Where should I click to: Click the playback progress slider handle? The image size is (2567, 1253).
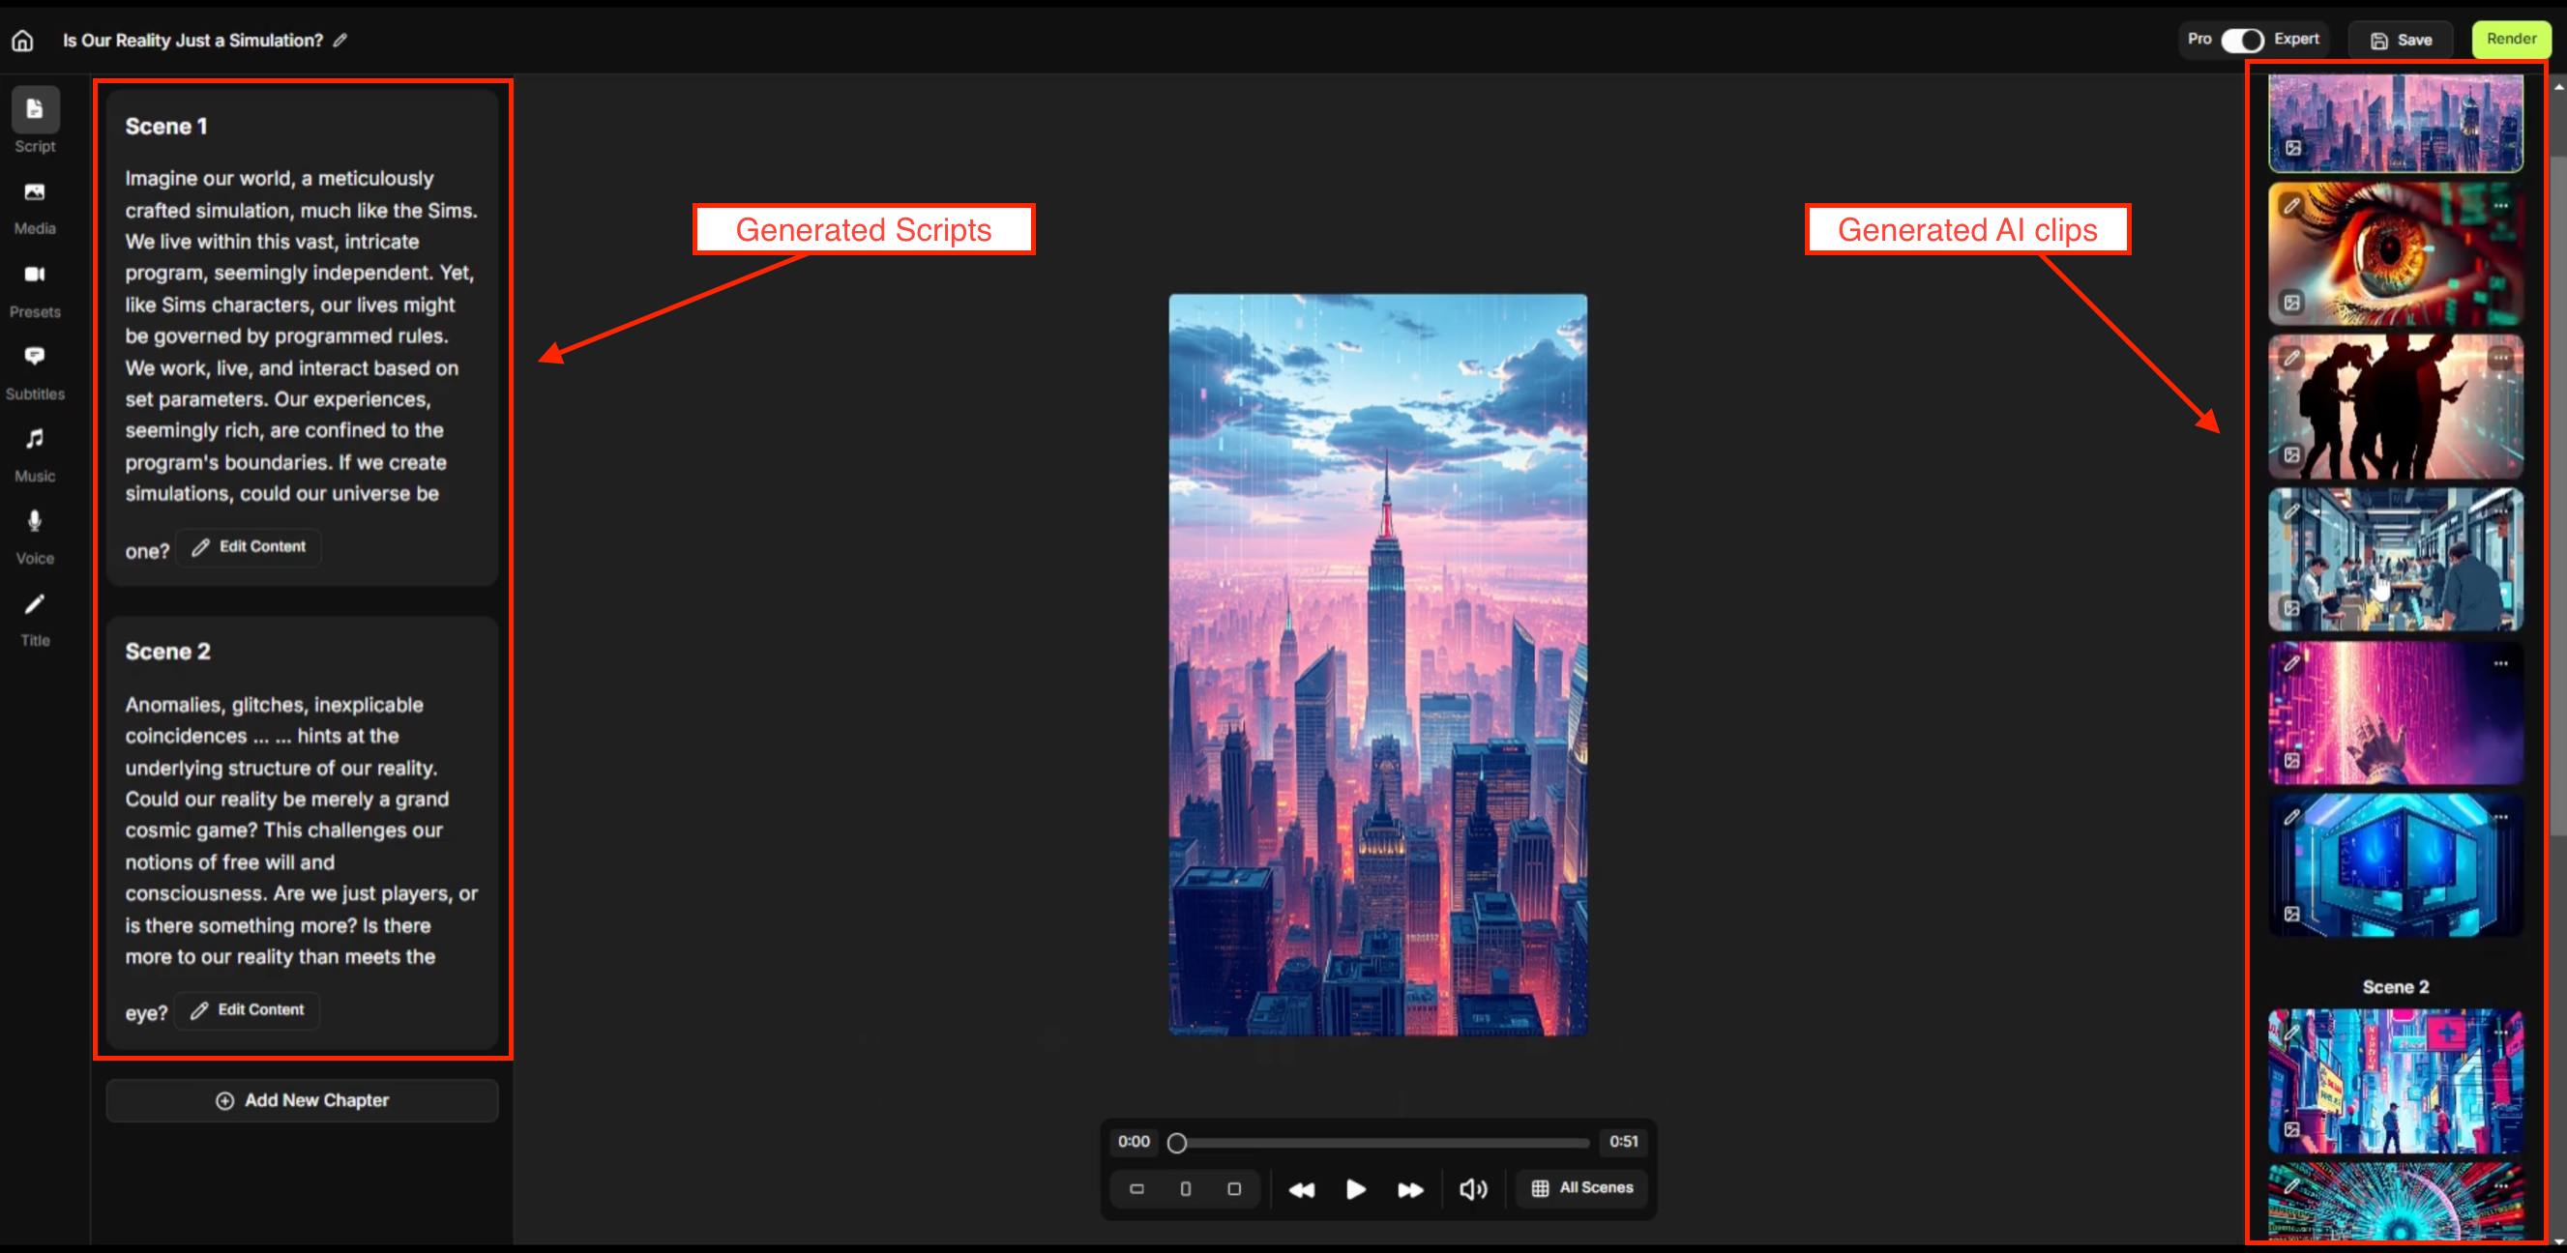click(1177, 1143)
